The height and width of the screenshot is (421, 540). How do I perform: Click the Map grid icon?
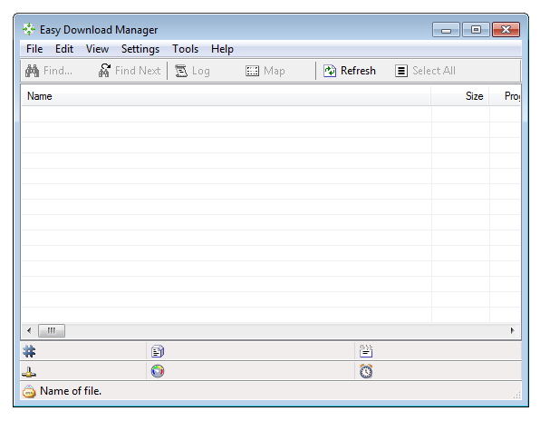pos(252,71)
